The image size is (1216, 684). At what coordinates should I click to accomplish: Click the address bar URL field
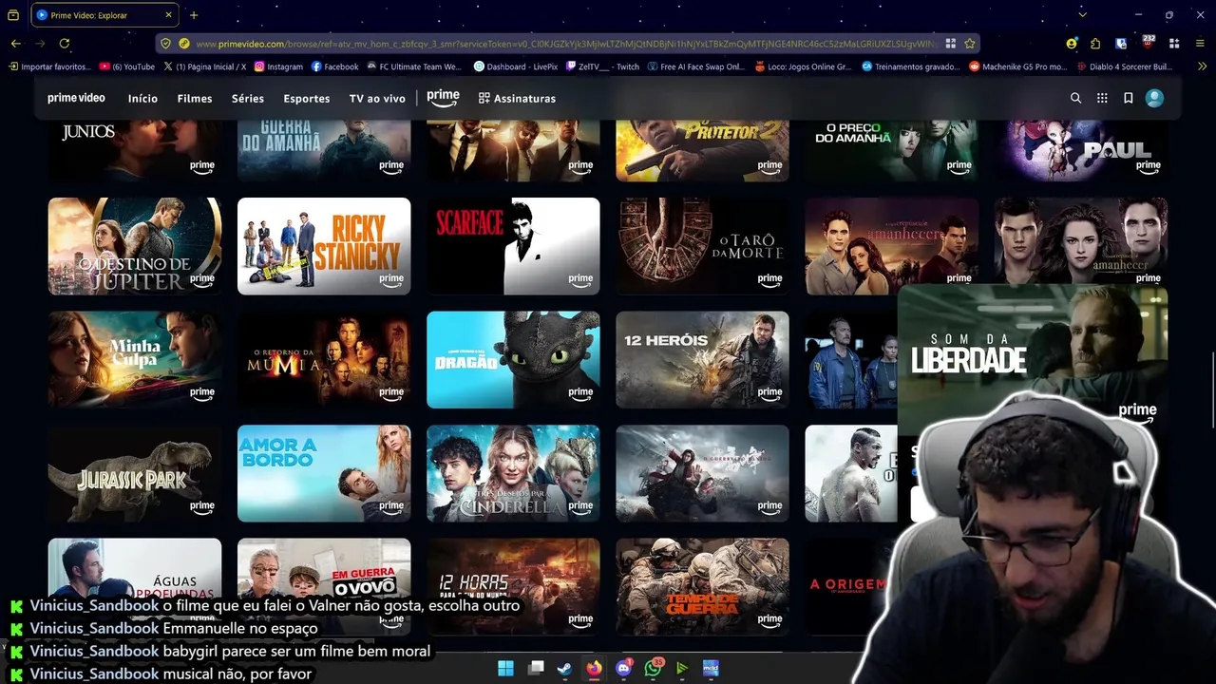point(565,44)
